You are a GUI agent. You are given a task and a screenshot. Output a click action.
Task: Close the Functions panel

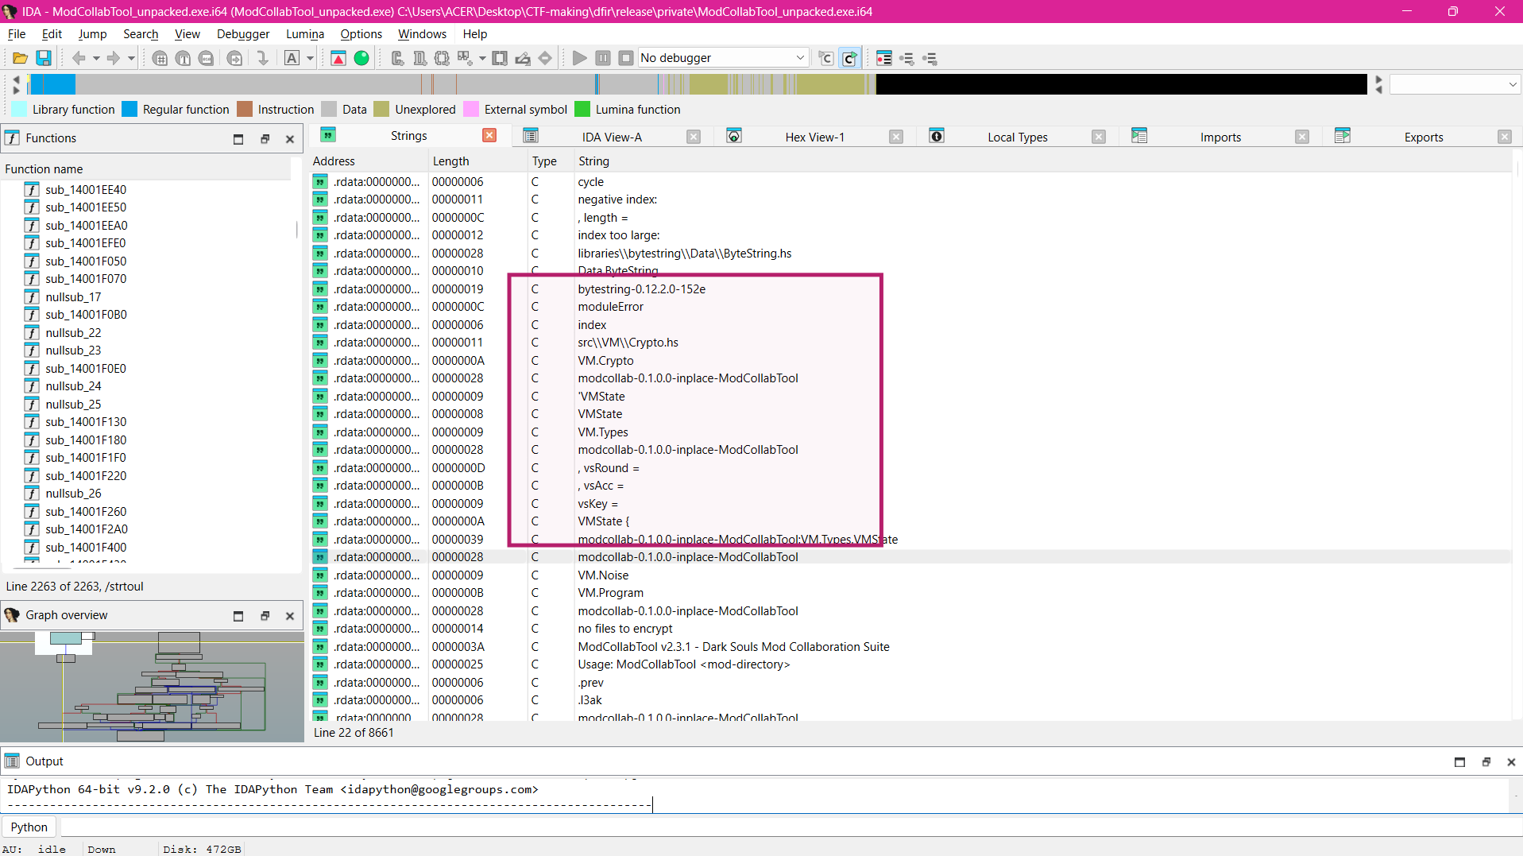[x=290, y=139]
